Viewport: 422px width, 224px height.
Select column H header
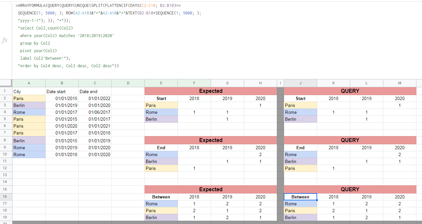click(x=260, y=83)
